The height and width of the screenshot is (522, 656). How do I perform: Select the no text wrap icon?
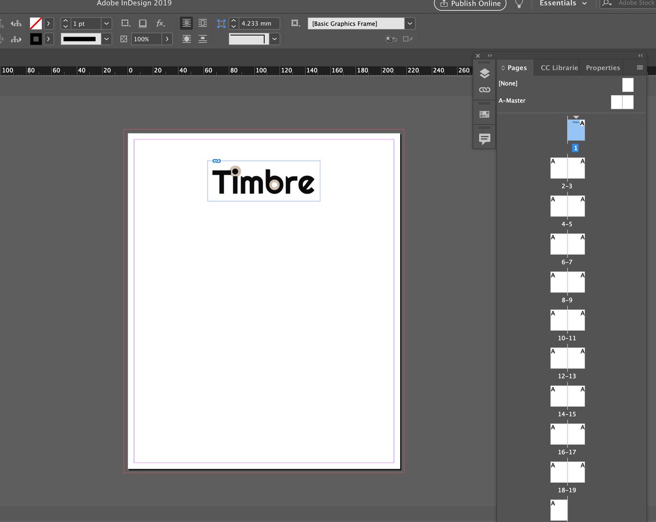click(x=186, y=24)
